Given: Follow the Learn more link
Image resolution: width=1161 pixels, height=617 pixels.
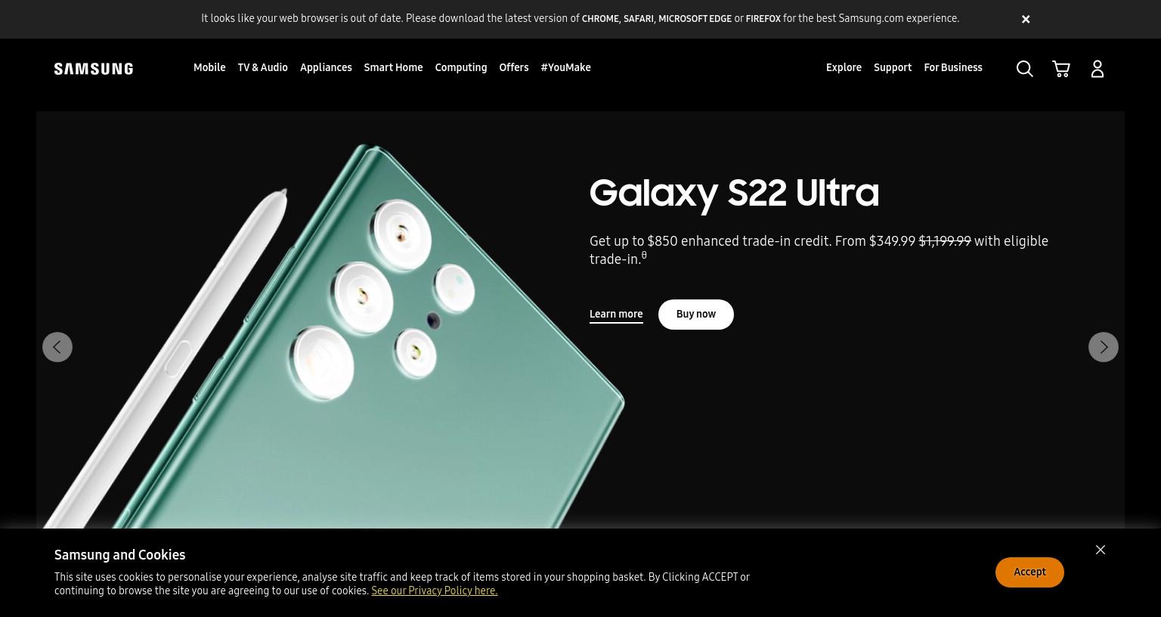Looking at the screenshot, I should click(x=616, y=315).
